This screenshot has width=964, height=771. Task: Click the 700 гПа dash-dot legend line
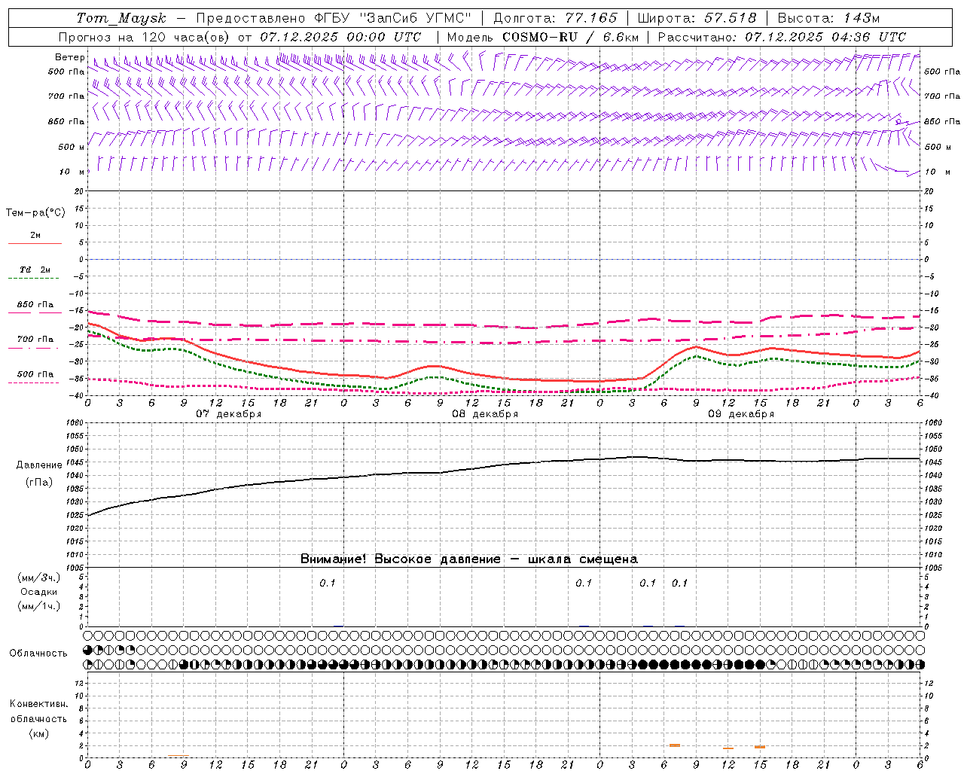point(35,348)
